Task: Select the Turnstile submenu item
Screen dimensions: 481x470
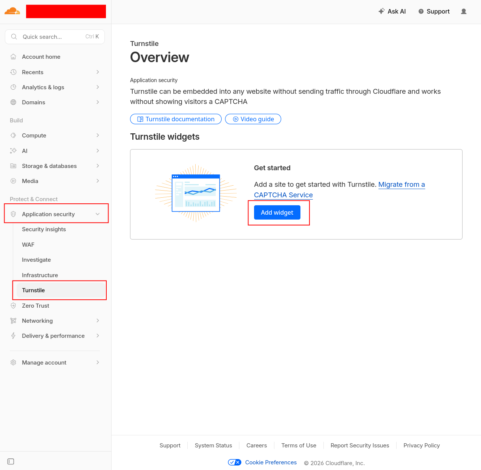Action: pos(60,290)
